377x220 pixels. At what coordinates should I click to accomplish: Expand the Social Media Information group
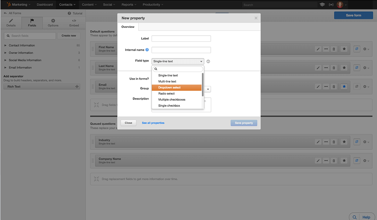6,60
